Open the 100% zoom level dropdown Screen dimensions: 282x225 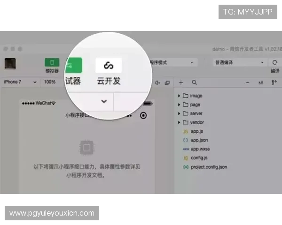point(50,82)
